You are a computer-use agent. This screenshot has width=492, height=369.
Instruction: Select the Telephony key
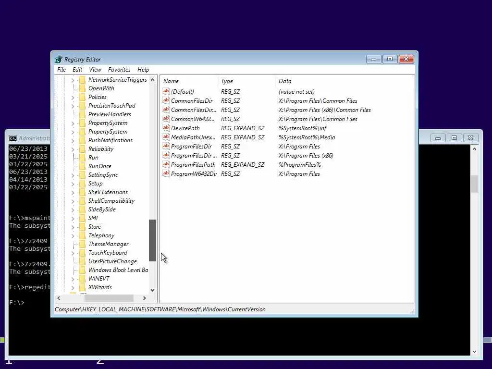pyautogui.click(x=101, y=235)
